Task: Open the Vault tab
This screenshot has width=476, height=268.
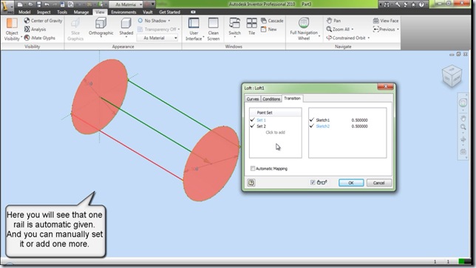Action: (x=148, y=12)
